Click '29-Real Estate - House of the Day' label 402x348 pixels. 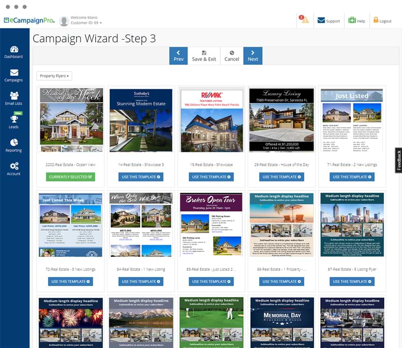(x=281, y=165)
